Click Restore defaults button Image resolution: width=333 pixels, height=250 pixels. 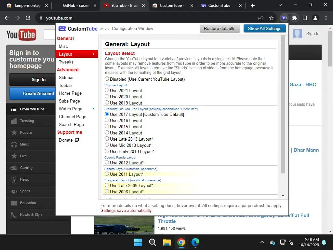[220, 29]
